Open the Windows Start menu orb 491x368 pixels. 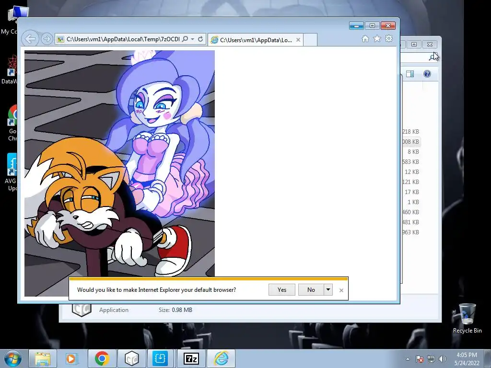(13, 358)
